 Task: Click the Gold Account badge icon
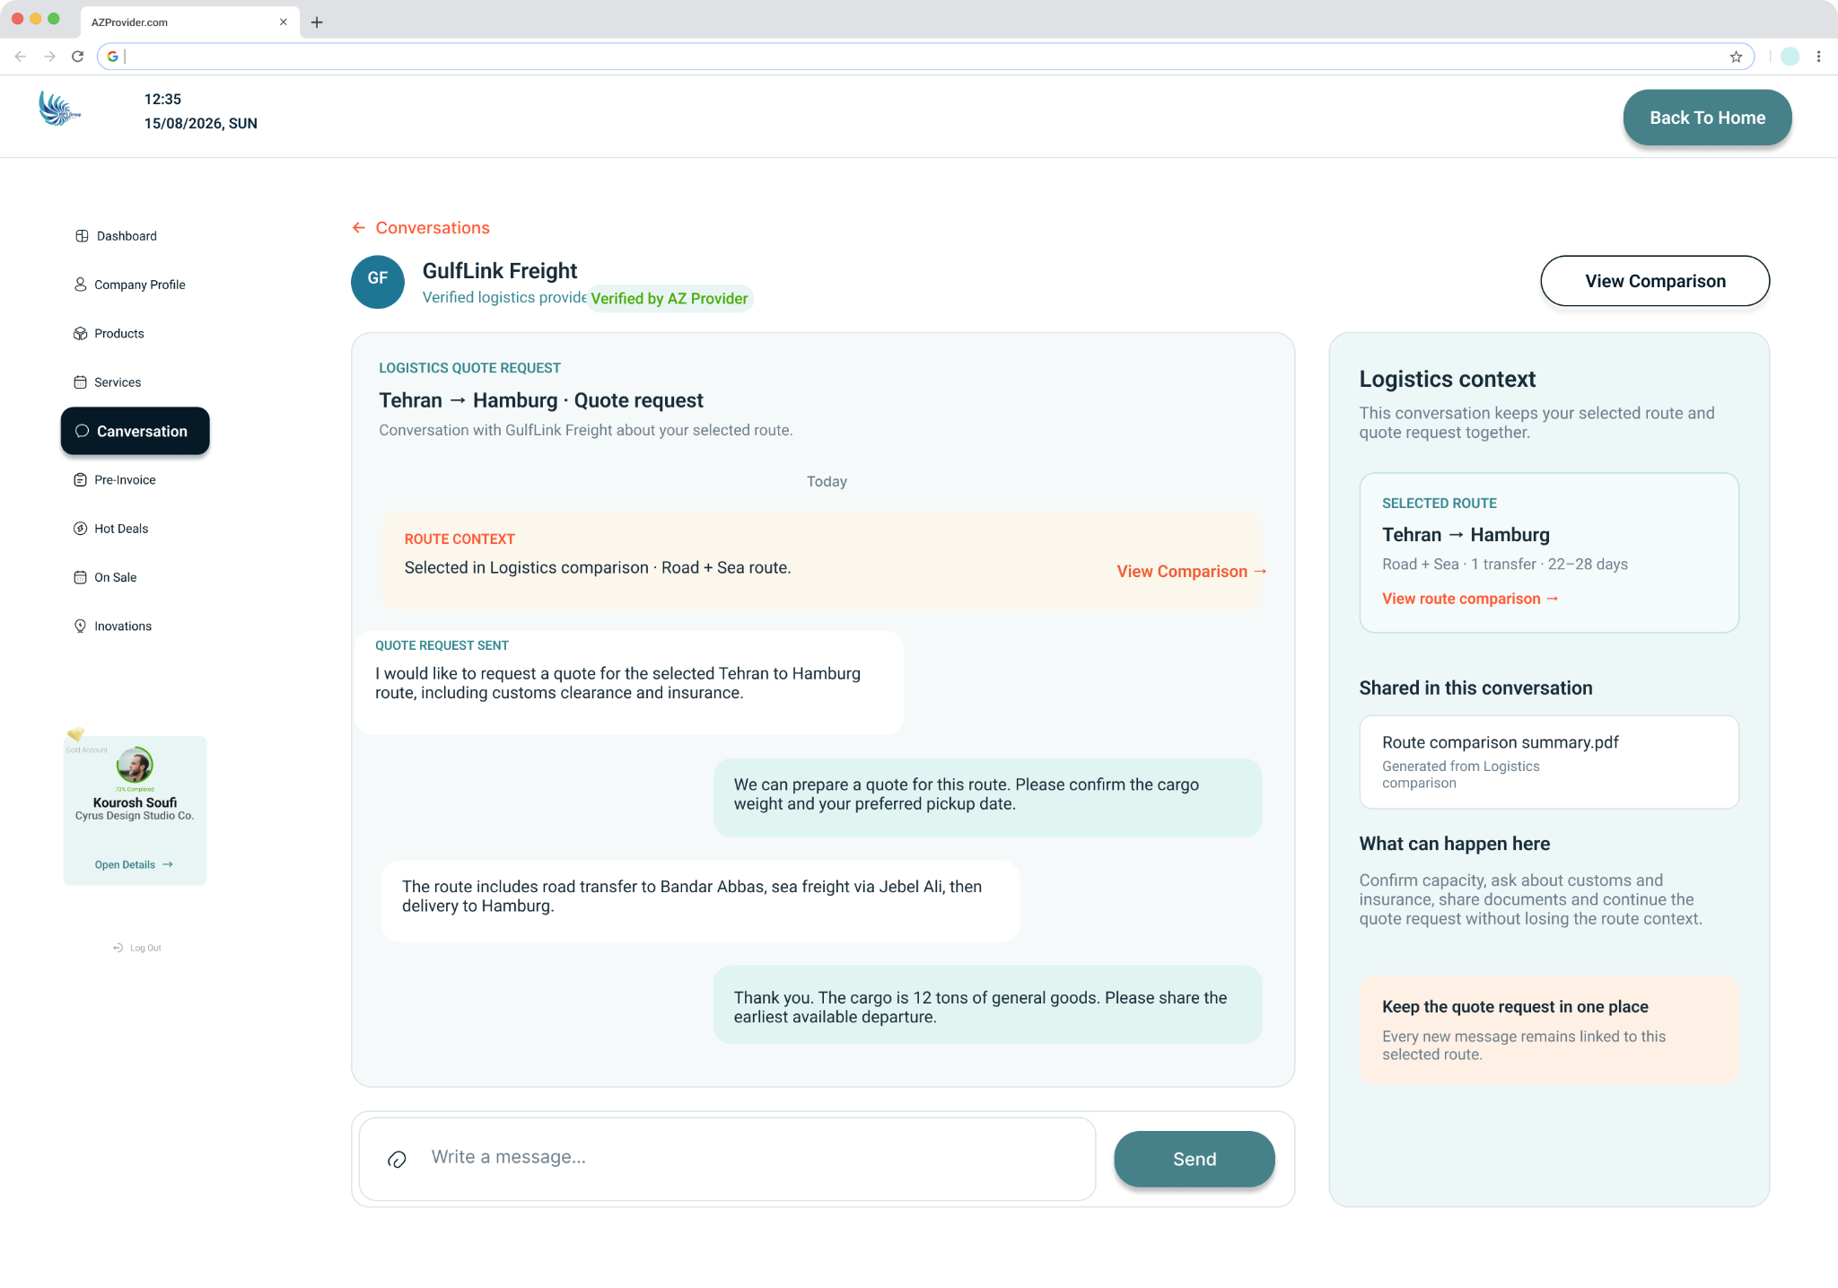point(76,734)
